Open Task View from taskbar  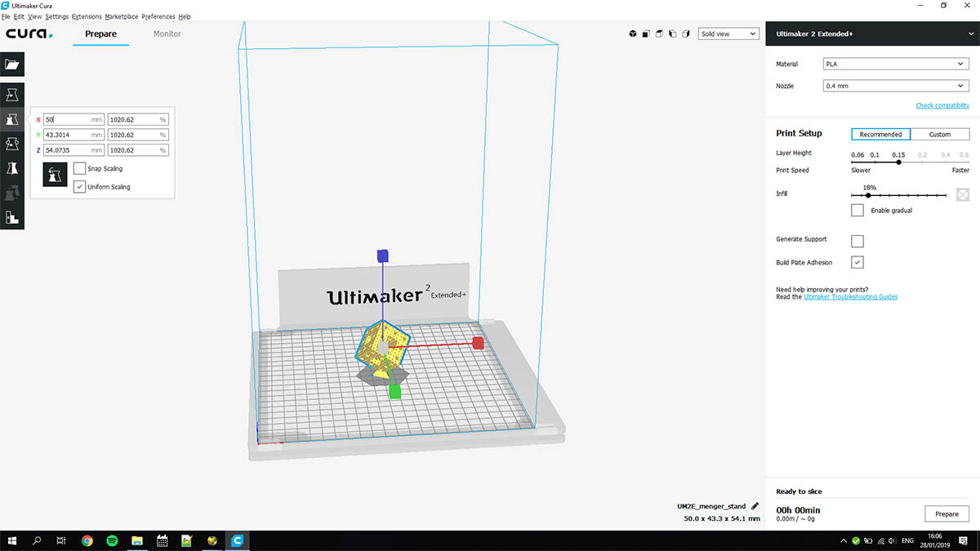[x=61, y=540]
